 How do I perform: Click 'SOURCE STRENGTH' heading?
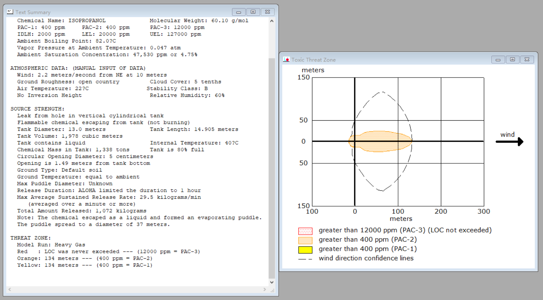point(37,109)
